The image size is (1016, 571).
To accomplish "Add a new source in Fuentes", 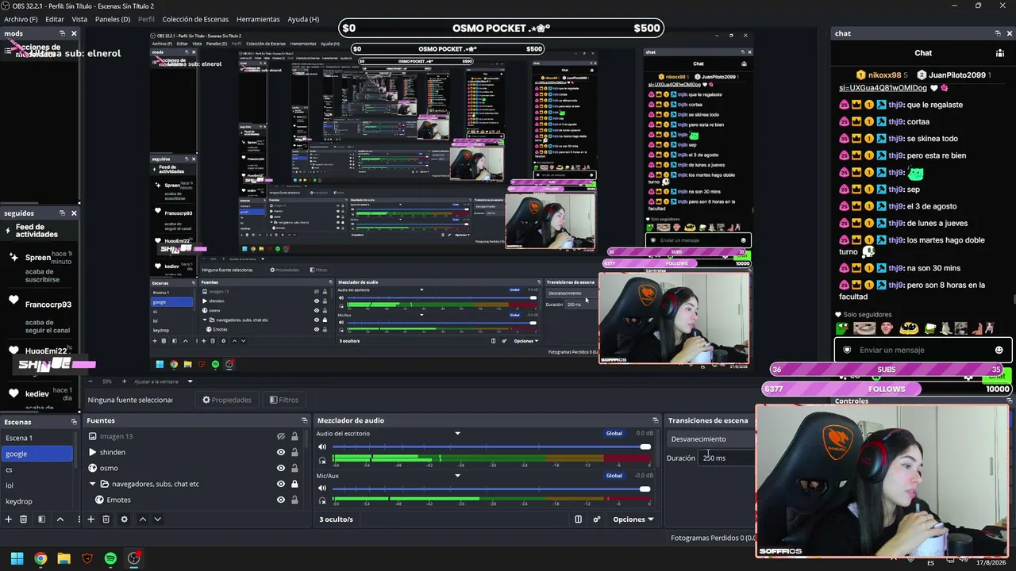I will pyautogui.click(x=91, y=519).
